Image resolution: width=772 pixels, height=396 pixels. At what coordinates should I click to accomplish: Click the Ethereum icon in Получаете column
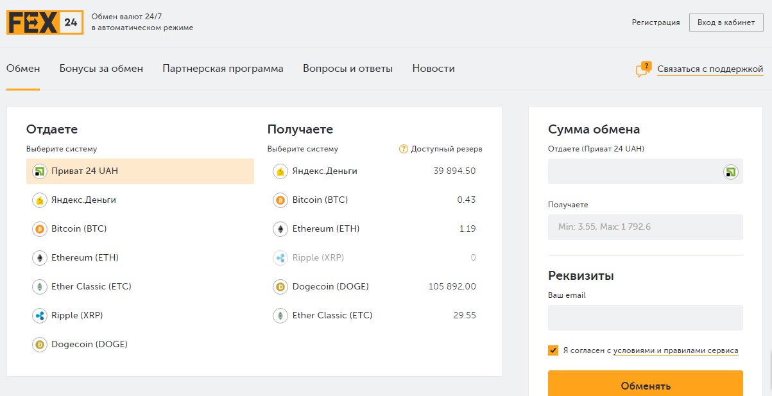point(280,229)
